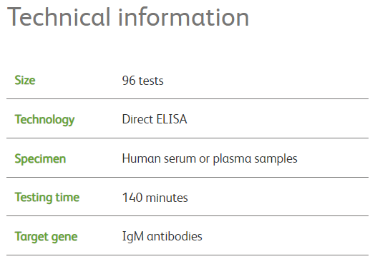Click the IgM antibodies value
This screenshot has width=375, height=259.
(x=162, y=237)
